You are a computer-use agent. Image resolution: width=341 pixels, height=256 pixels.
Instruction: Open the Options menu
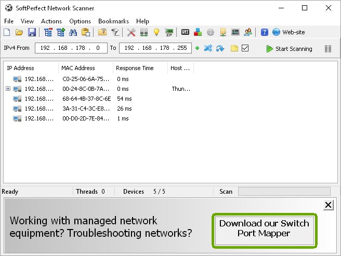[80, 21]
